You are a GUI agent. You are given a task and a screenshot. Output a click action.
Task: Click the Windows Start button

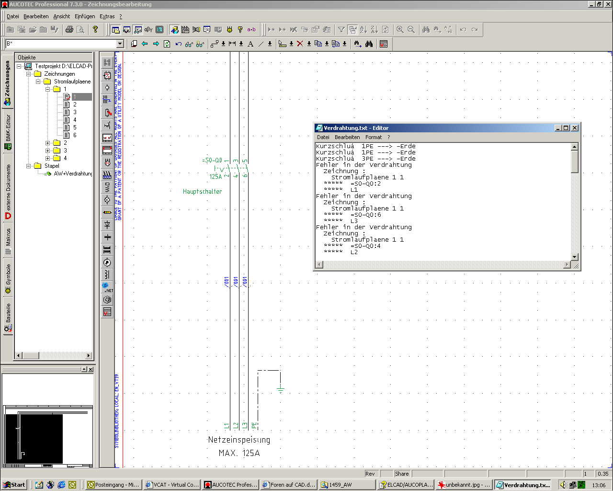[x=14, y=485]
